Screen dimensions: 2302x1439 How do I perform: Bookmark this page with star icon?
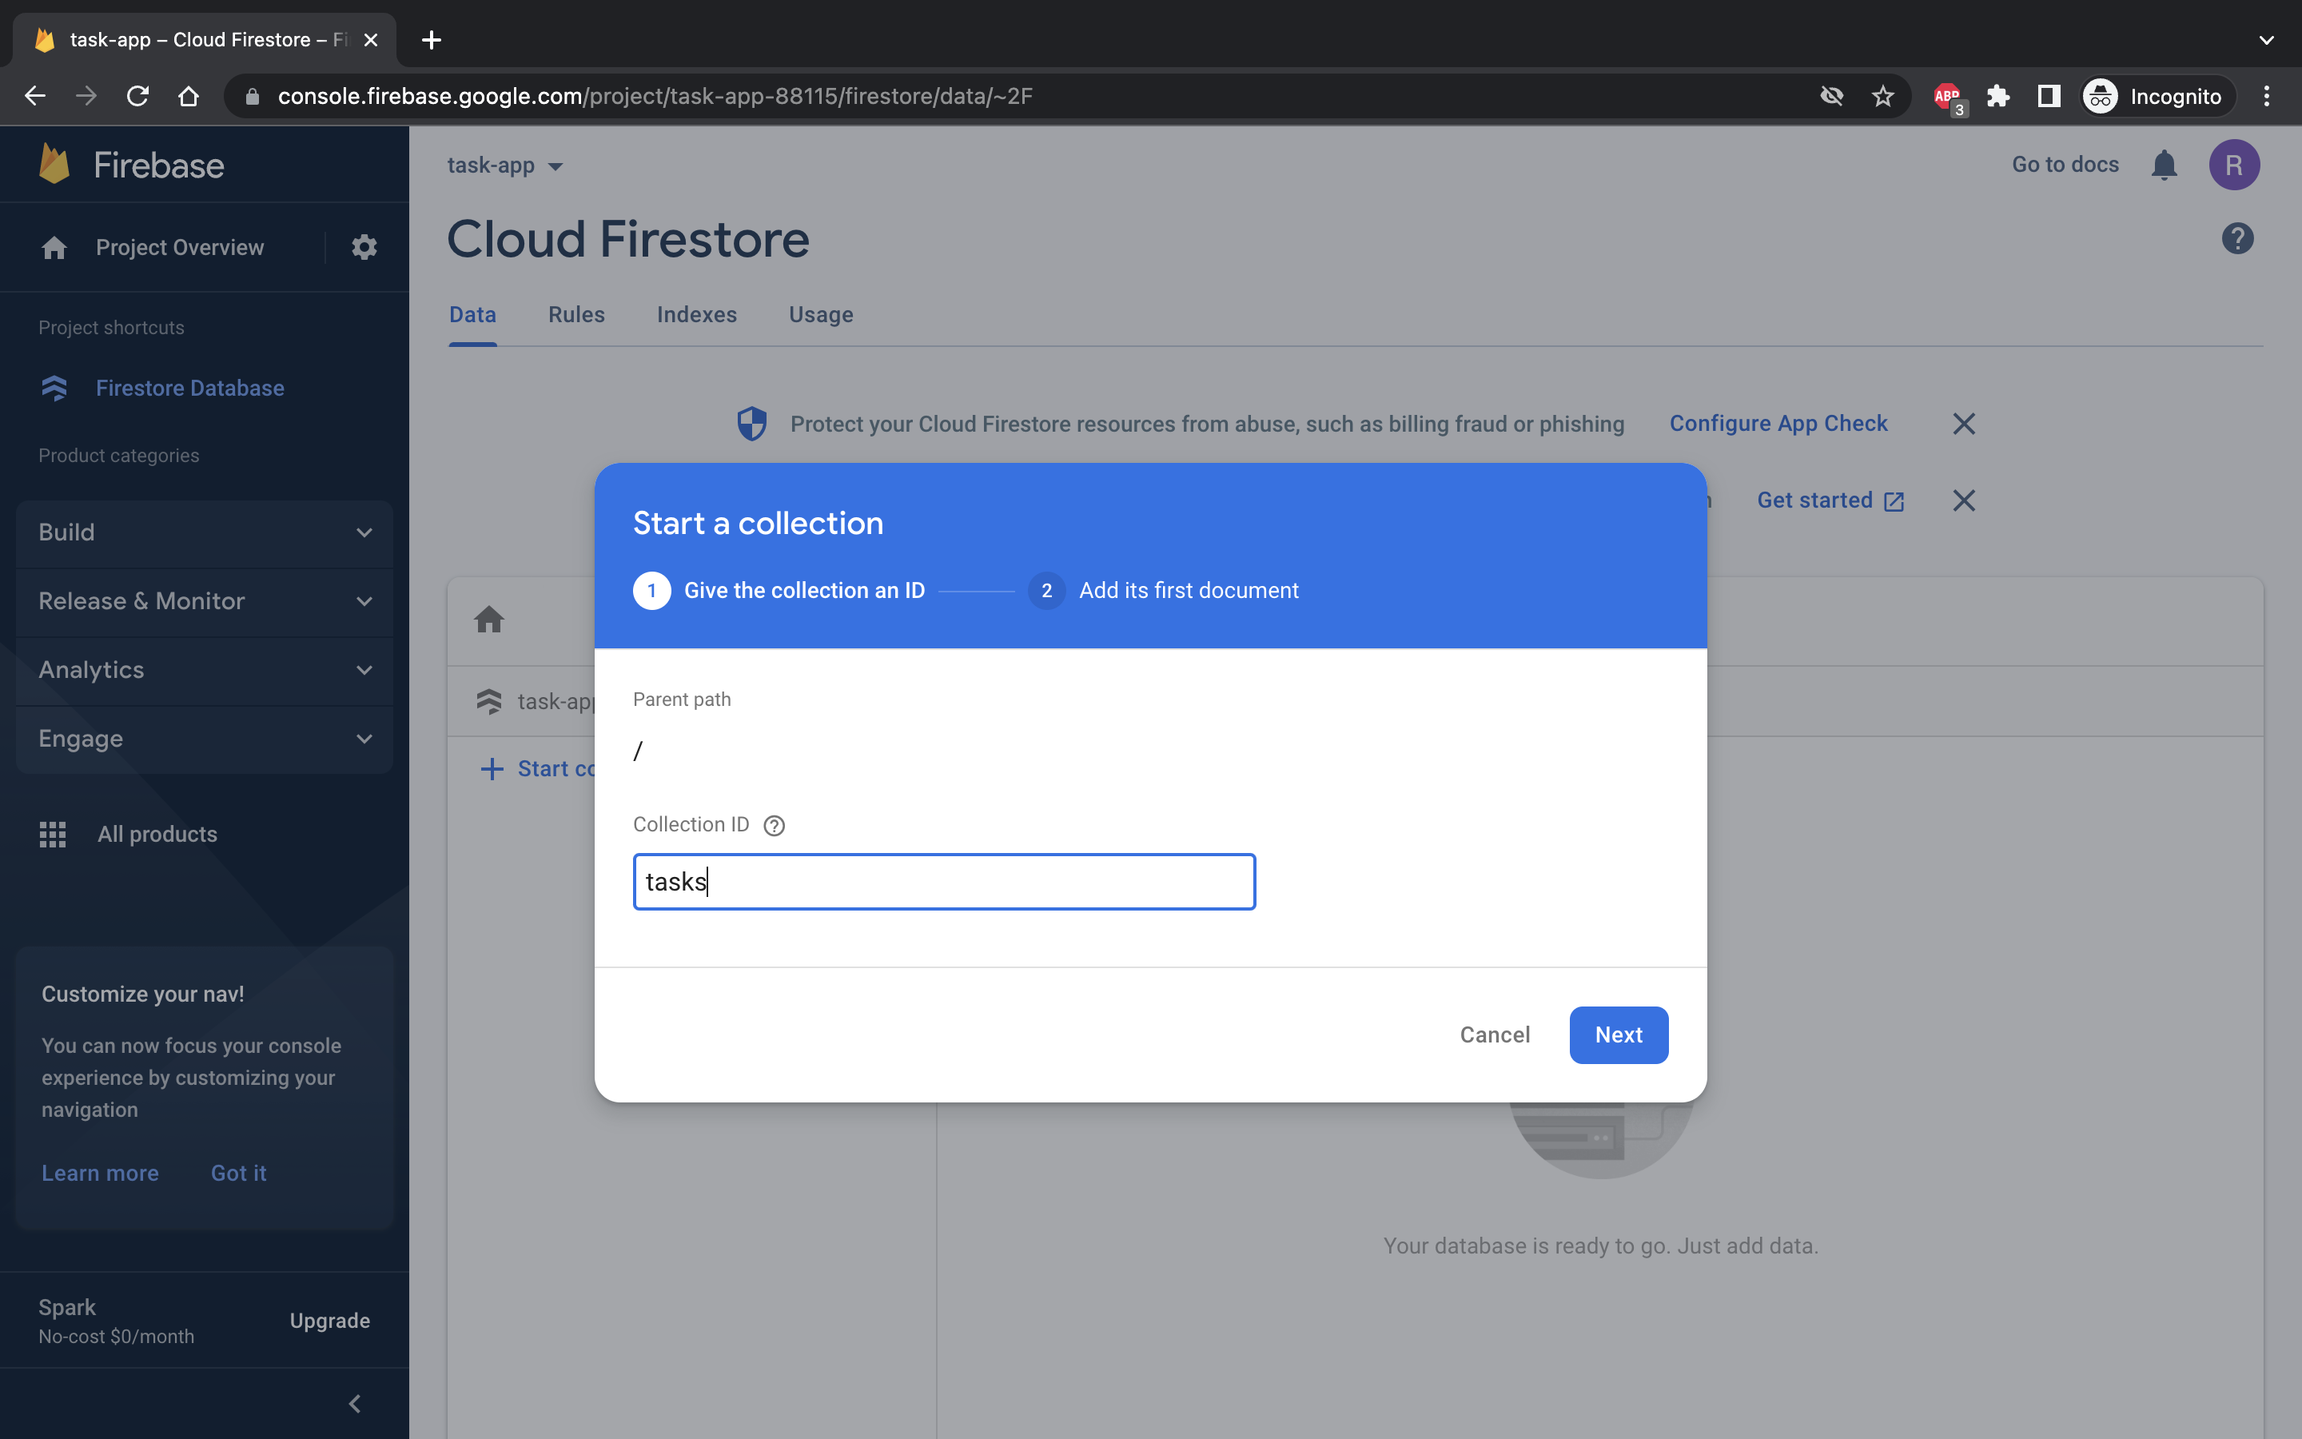[x=1882, y=96]
